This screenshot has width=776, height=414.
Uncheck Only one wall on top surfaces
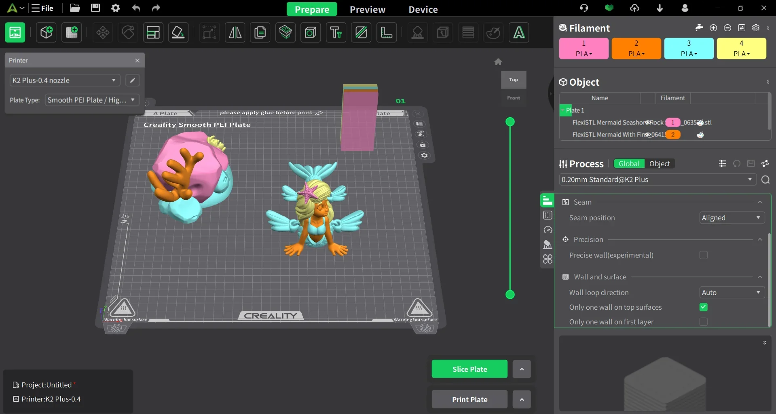[704, 307]
